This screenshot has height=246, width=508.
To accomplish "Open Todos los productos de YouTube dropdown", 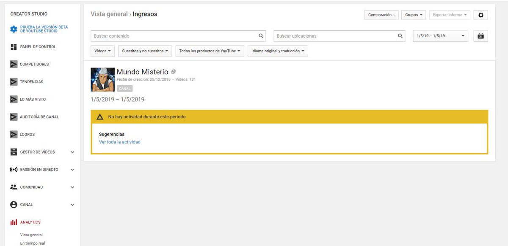I will point(210,51).
